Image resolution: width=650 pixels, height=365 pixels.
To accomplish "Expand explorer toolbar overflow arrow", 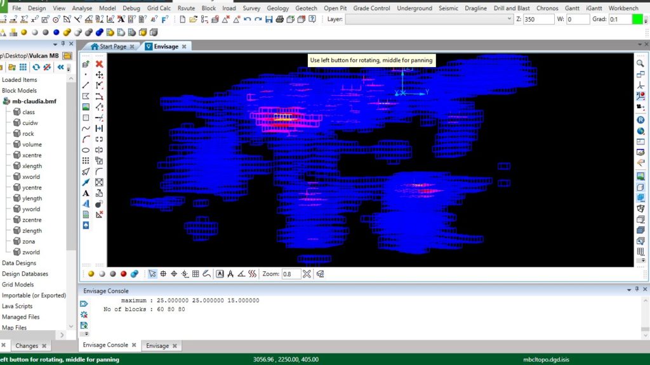I will [x=69, y=67].
